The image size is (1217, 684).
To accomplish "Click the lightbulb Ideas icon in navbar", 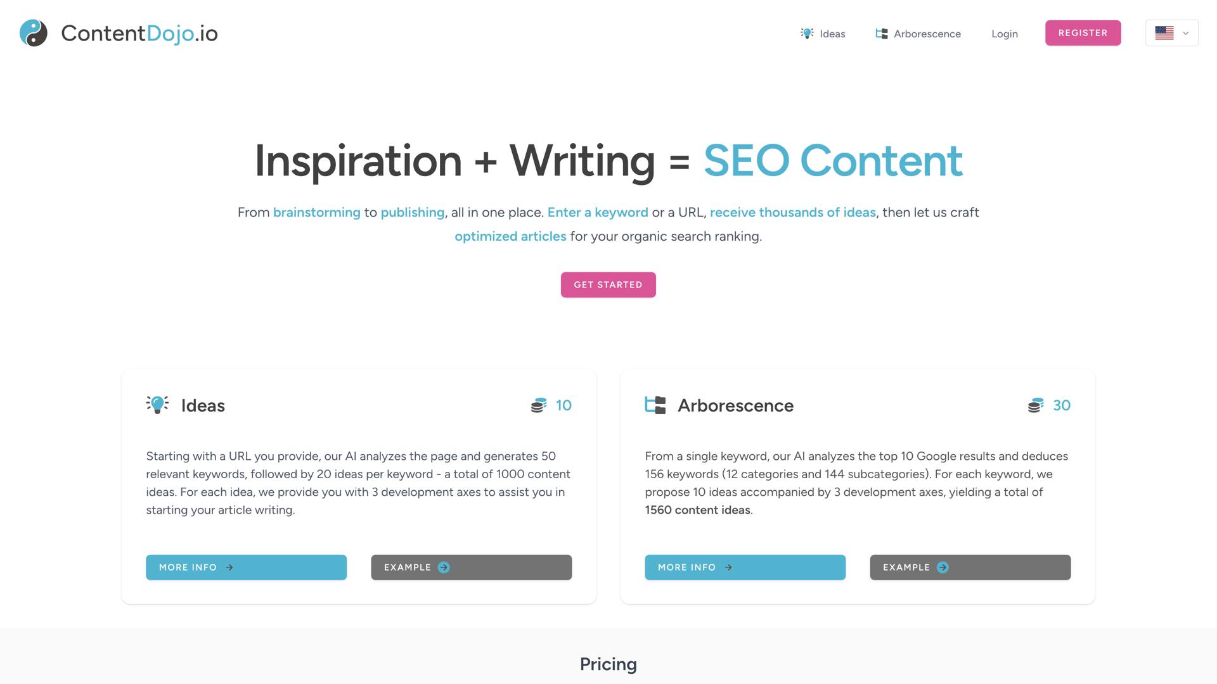I will [x=807, y=33].
